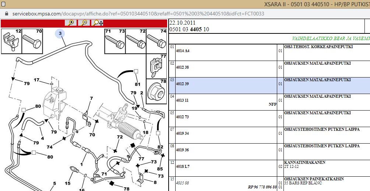The width and height of the screenshot is (370, 191).
Task: Click part number 4019 34 entry
Action: [183, 133]
